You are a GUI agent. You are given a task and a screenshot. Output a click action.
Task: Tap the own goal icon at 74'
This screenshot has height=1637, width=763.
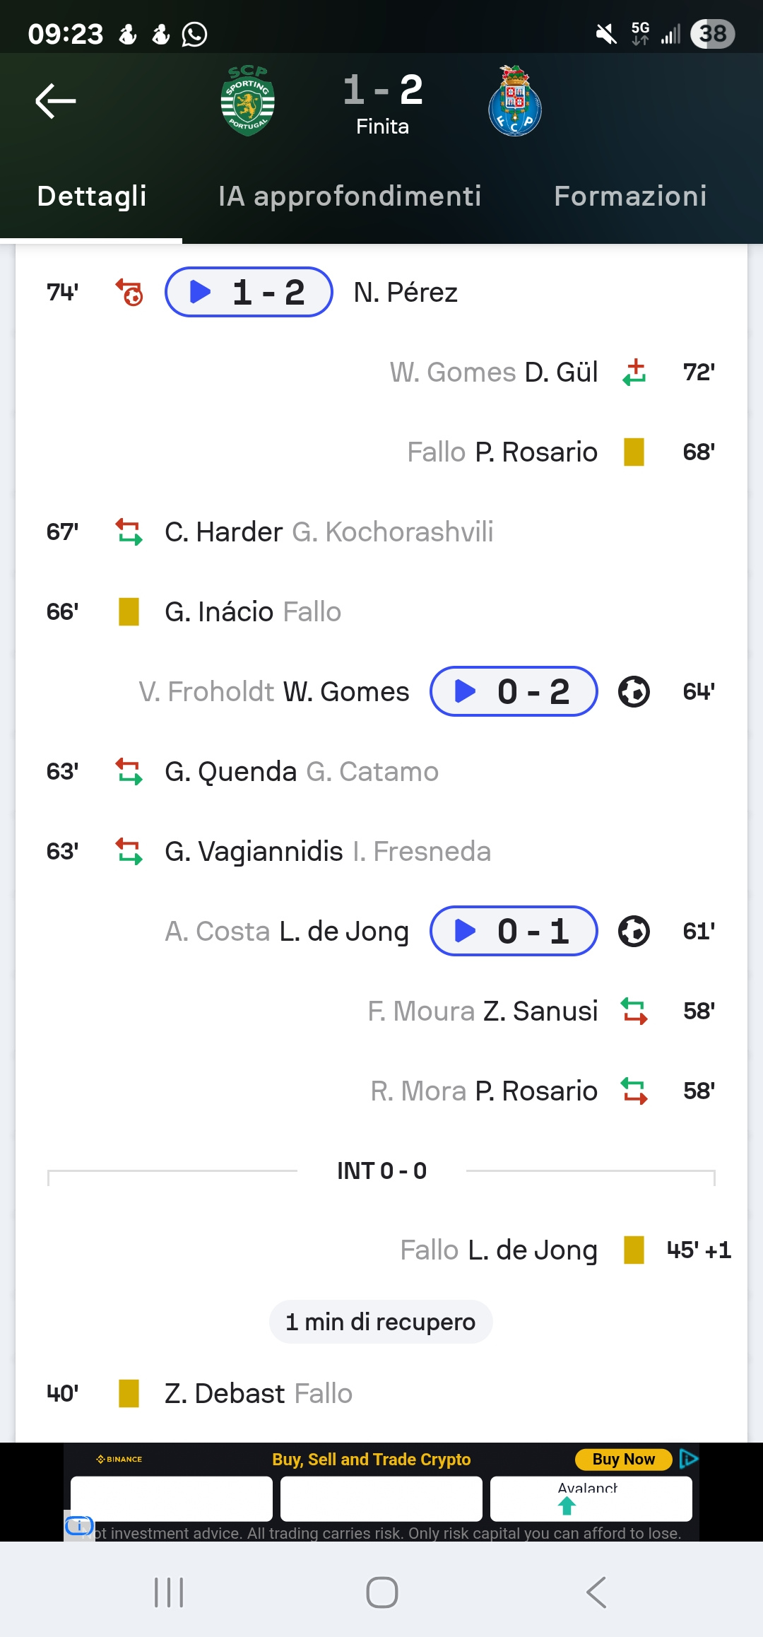[129, 292]
